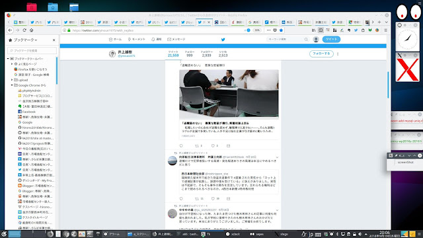423x238 pixels.
Task: Click the volume icon in the system tray
Action: 360,234
